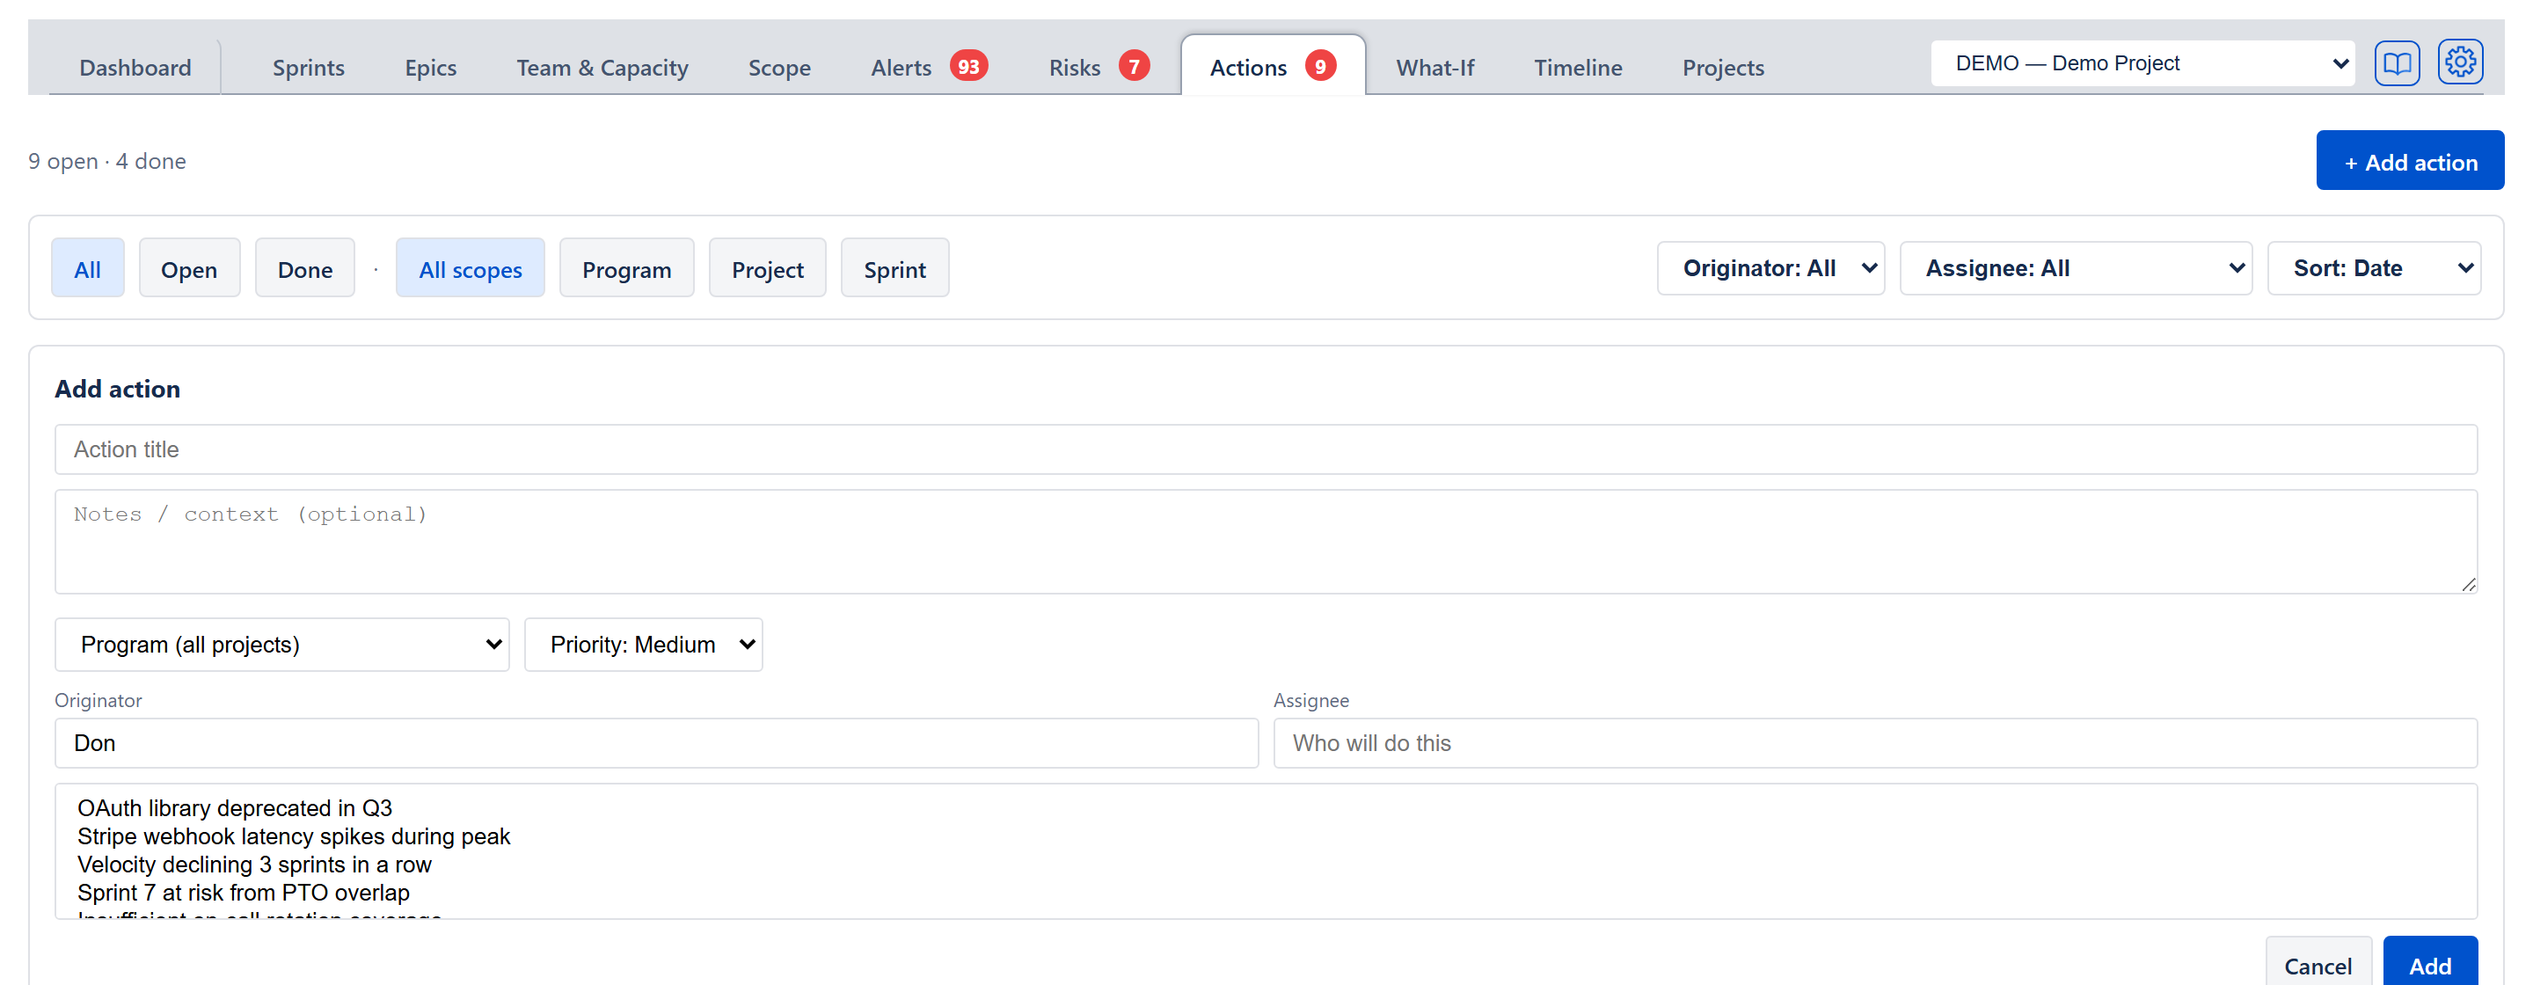Open the Assignee: All dropdown
Viewport: 2533px width, 985px height.
(2075, 268)
